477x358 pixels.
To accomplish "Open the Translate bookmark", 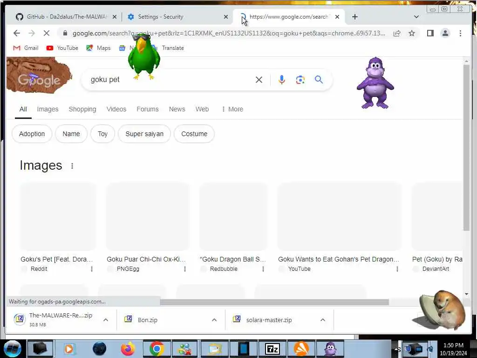I will (x=172, y=48).
